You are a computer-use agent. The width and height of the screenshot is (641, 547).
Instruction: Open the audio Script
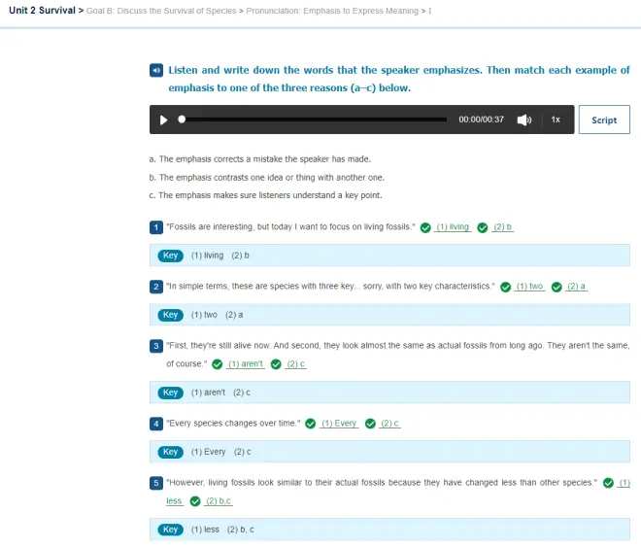(604, 120)
